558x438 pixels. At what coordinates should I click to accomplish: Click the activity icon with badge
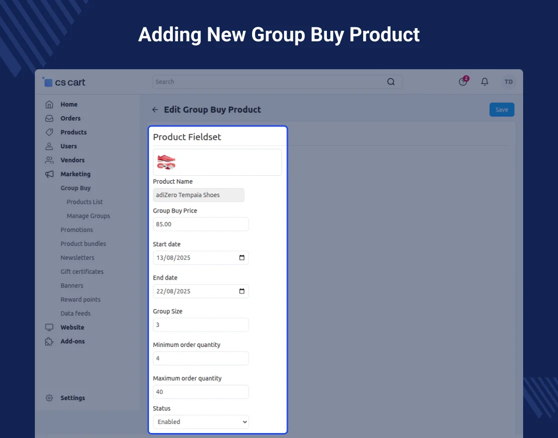point(463,82)
